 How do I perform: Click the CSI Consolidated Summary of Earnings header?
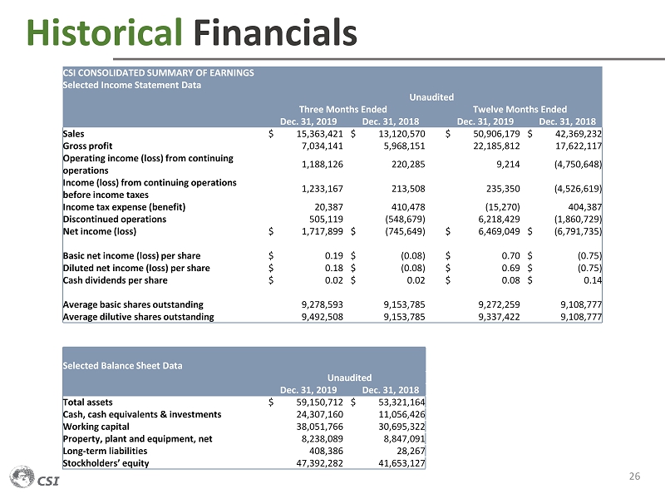[x=158, y=72]
